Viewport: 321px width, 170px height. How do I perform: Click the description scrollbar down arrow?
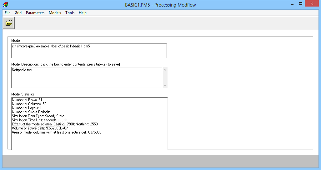pyautogui.click(x=165, y=85)
